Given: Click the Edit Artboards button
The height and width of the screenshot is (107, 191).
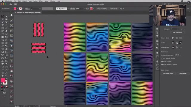Looking at the screenshot, I should [177, 33].
